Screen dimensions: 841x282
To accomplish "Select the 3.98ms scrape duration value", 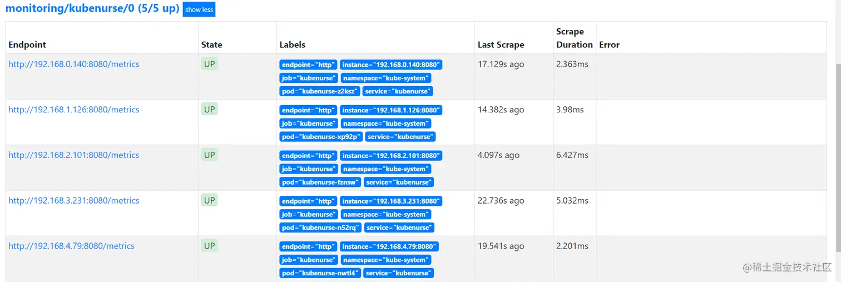I will pyautogui.click(x=570, y=110).
